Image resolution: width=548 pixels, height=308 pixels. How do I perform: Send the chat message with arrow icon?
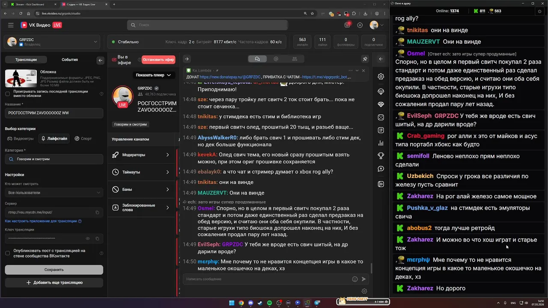pos(363,279)
